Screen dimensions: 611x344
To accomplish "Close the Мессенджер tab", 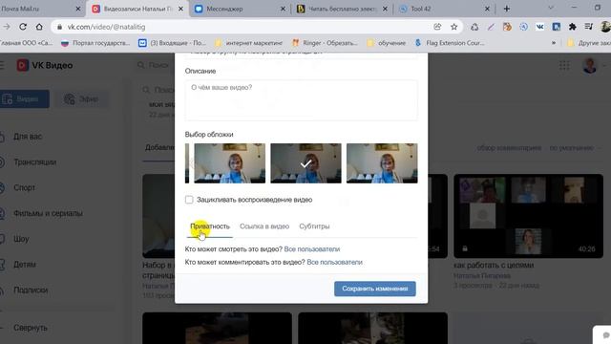I will pyautogui.click(x=283, y=9).
